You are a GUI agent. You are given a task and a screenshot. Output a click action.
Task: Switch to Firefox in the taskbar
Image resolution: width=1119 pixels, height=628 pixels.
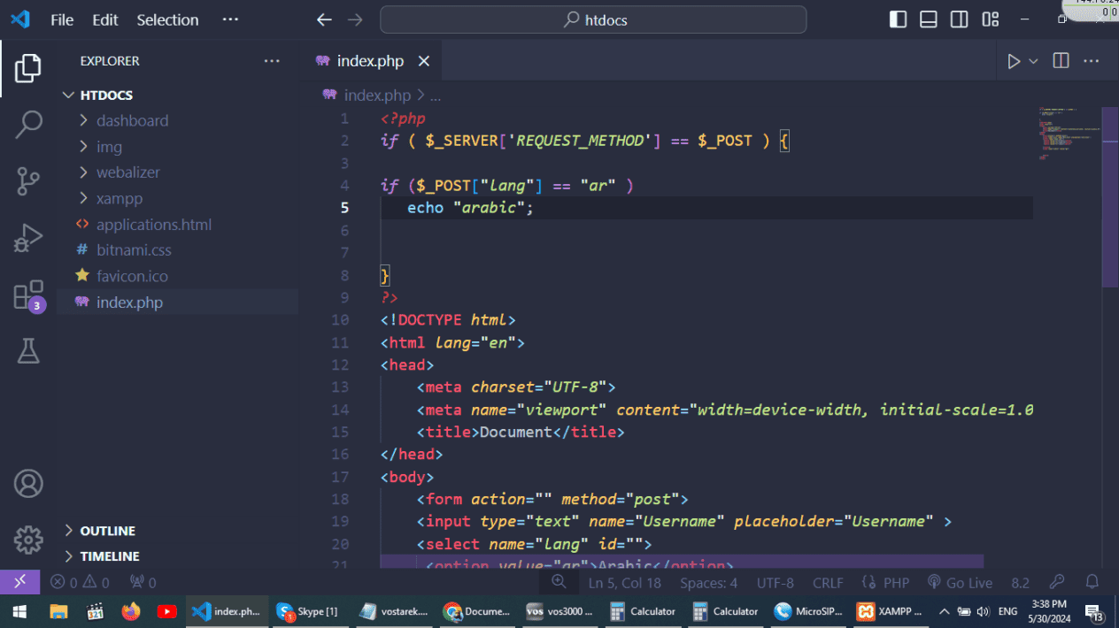click(x=131, y=611)
